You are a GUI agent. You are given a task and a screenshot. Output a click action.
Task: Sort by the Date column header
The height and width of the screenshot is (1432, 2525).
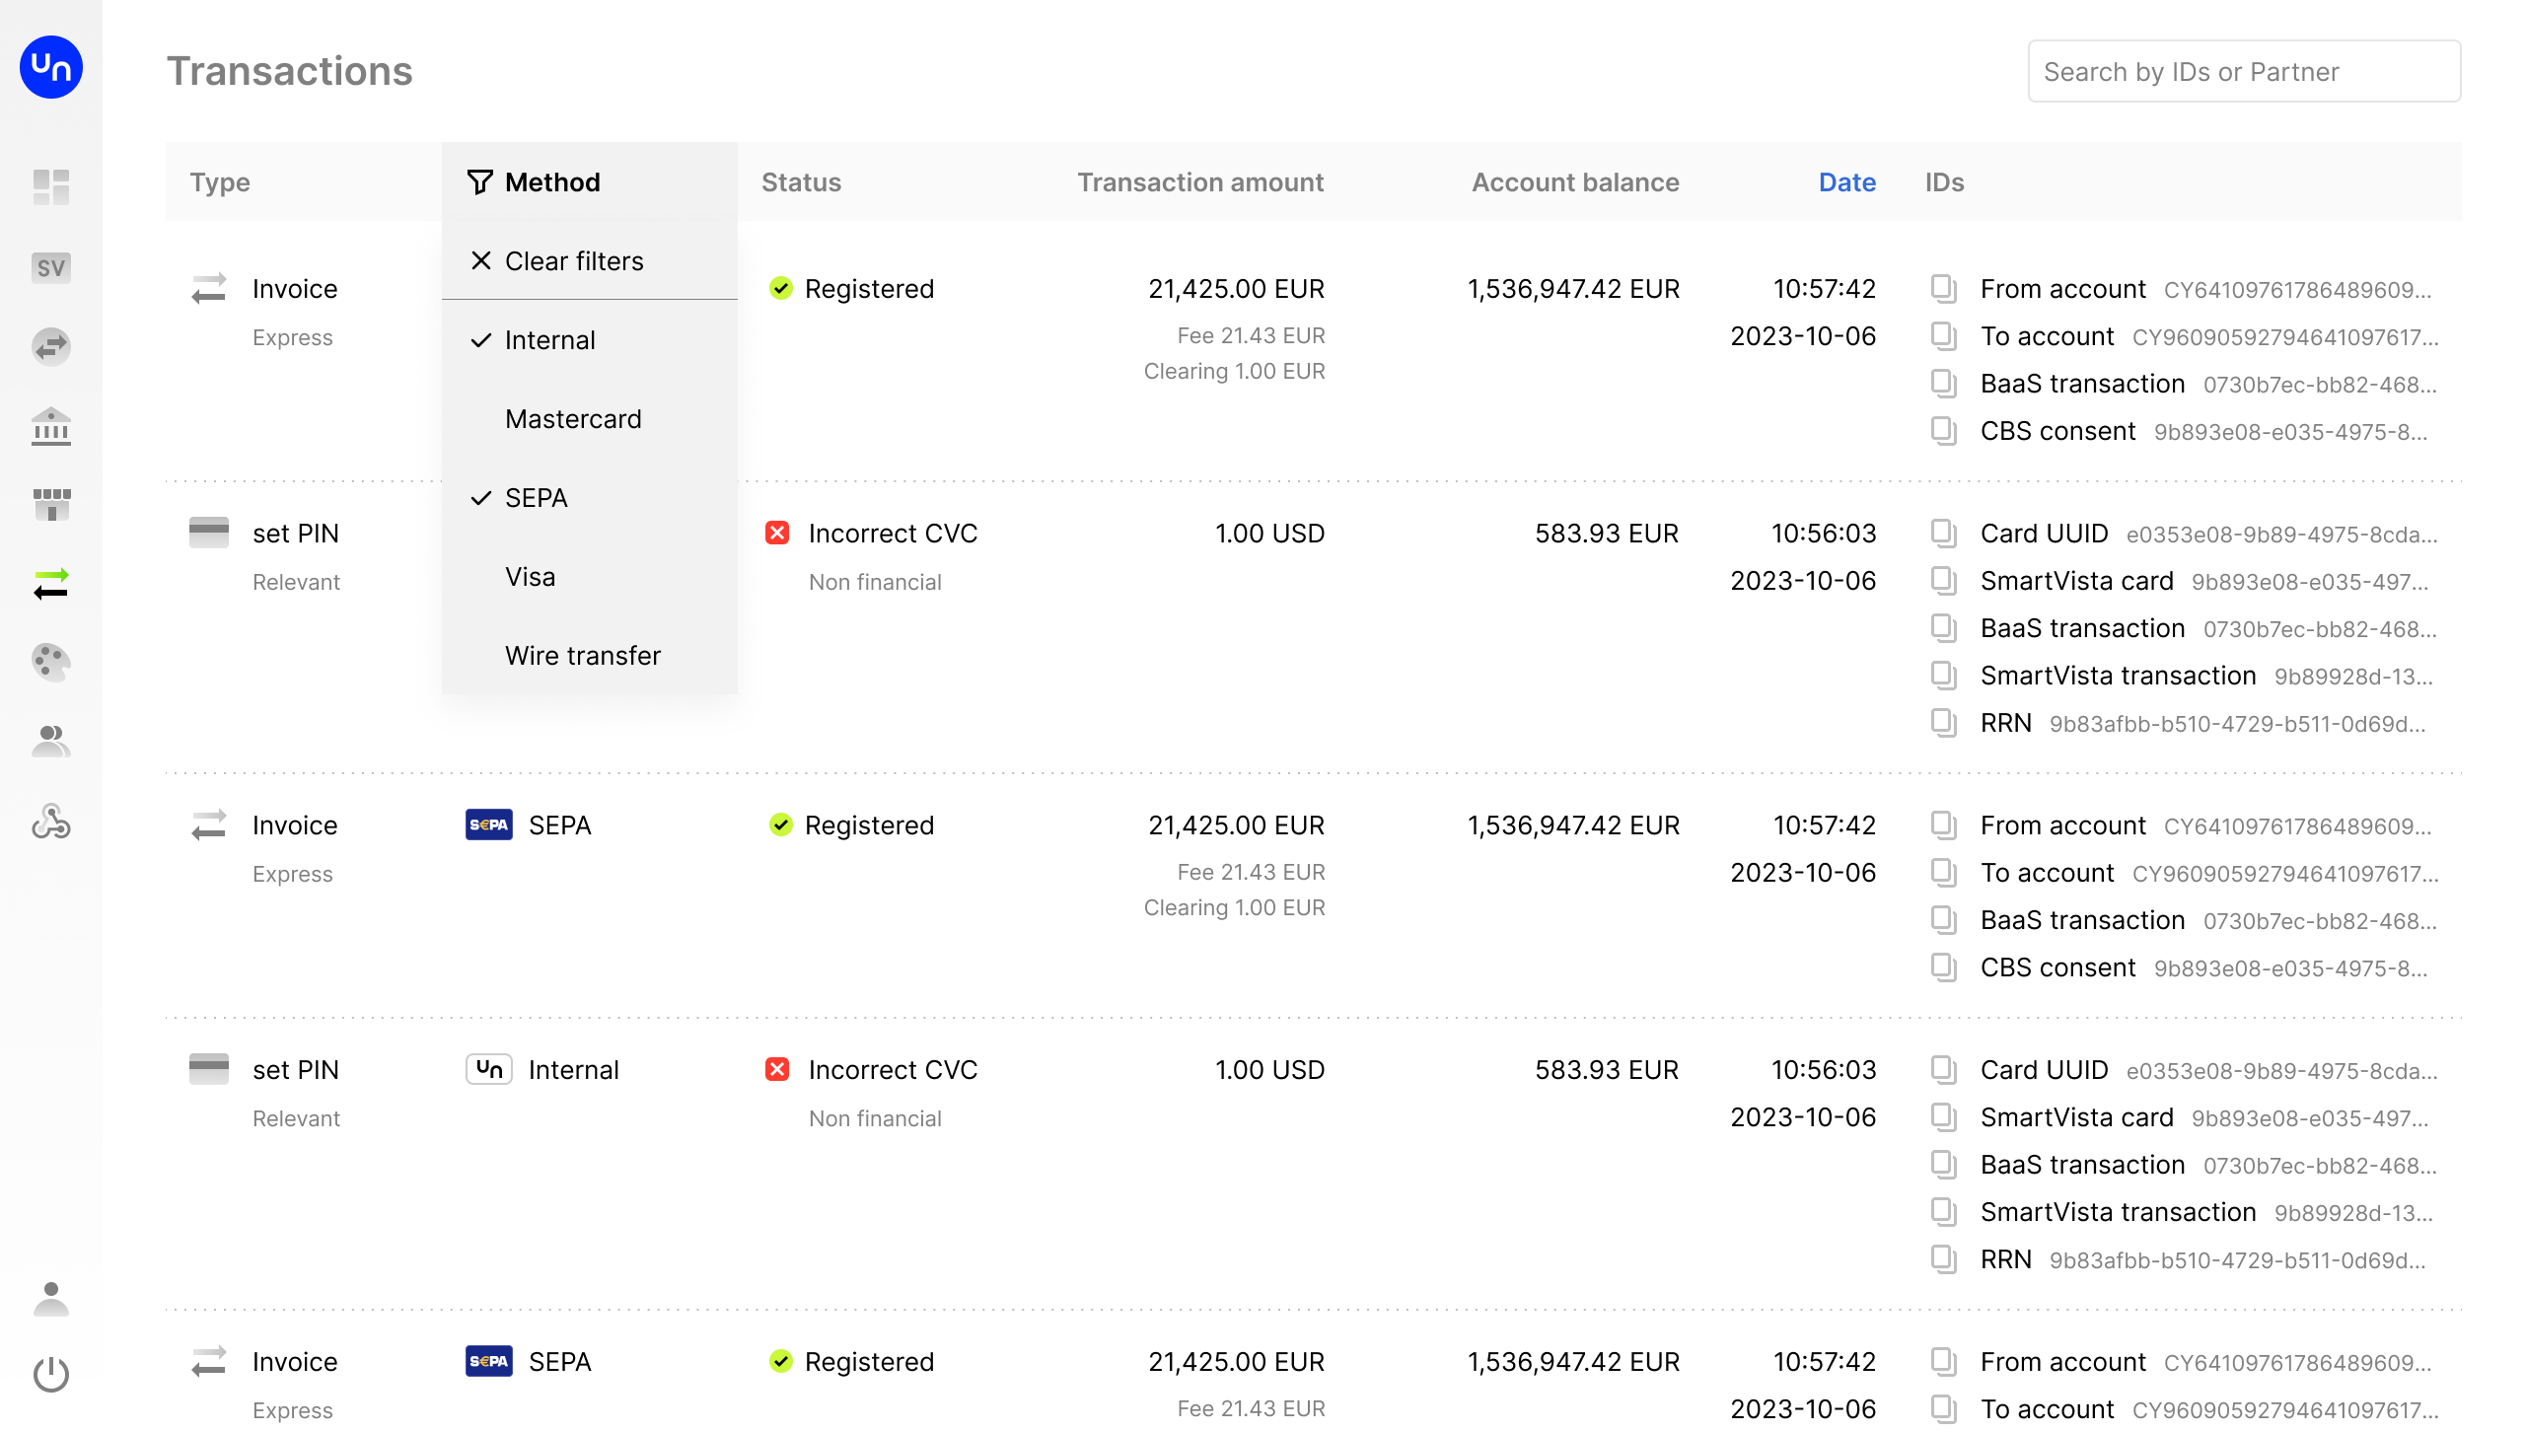[x=1846, y=182]
